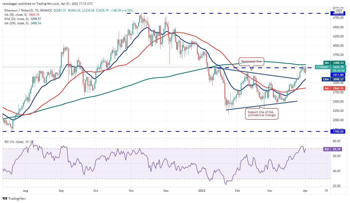Click the 'Resistance line' callout label

[251, 61]
